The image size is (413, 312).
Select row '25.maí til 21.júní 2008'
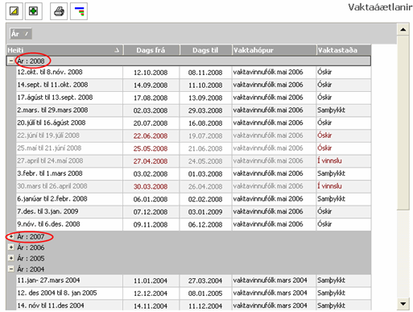tap(193, 148)
